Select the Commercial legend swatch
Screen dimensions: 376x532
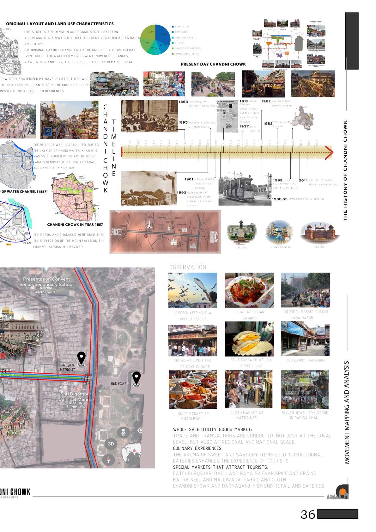pos(173,32)
